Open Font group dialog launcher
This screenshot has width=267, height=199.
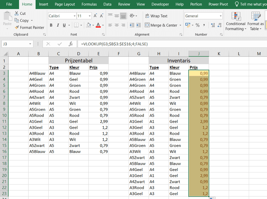[x=103, y=35]
